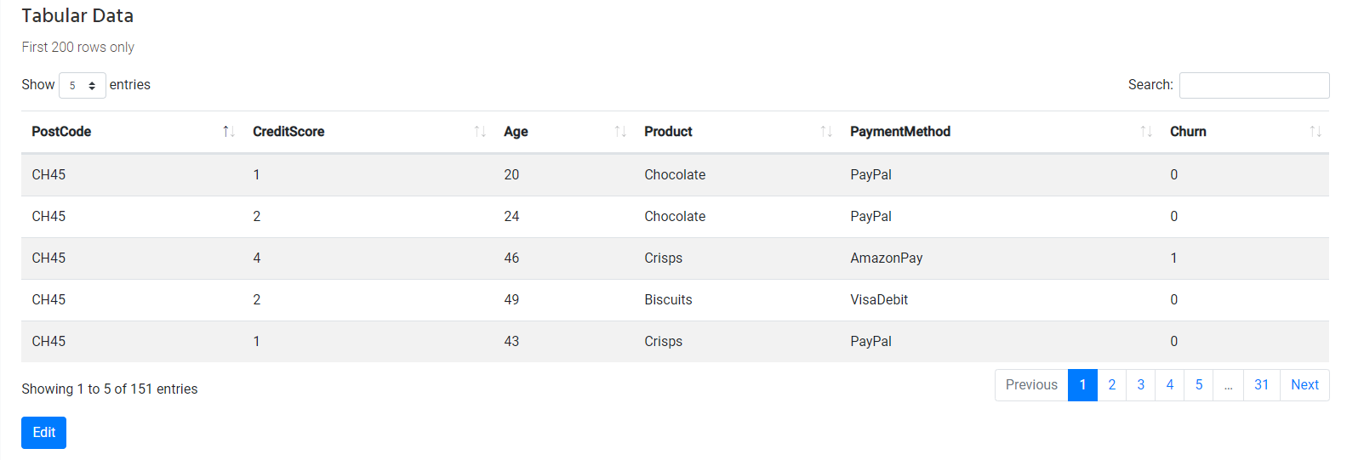Jump to last page 31

click(x=1261, y=385)
